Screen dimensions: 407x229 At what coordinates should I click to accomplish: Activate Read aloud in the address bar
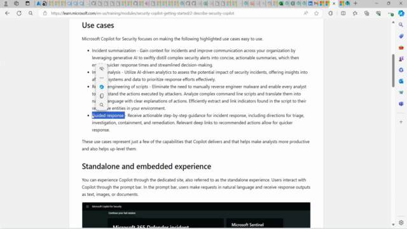306,13
